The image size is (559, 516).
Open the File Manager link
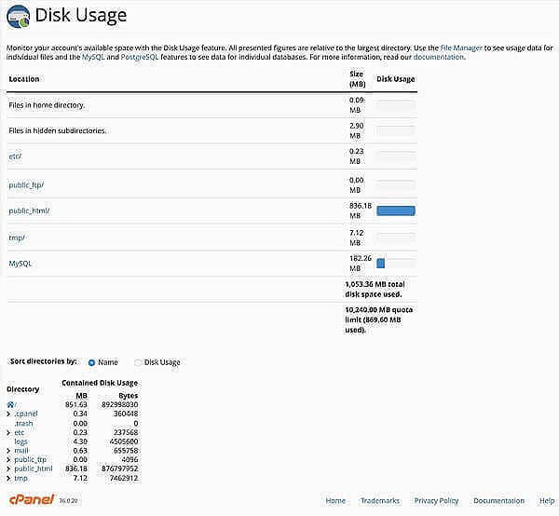click(461, 48)
